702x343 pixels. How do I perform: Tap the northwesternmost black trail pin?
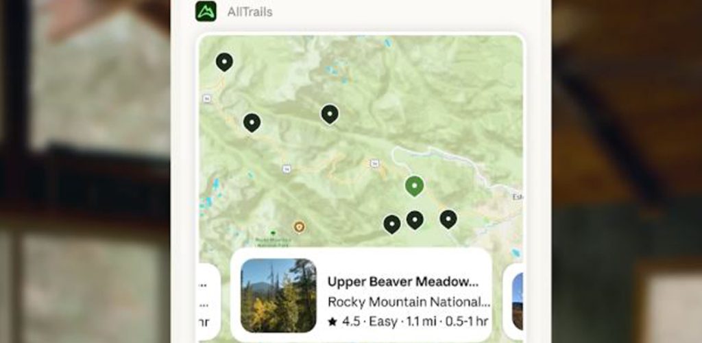click(224, 62)
